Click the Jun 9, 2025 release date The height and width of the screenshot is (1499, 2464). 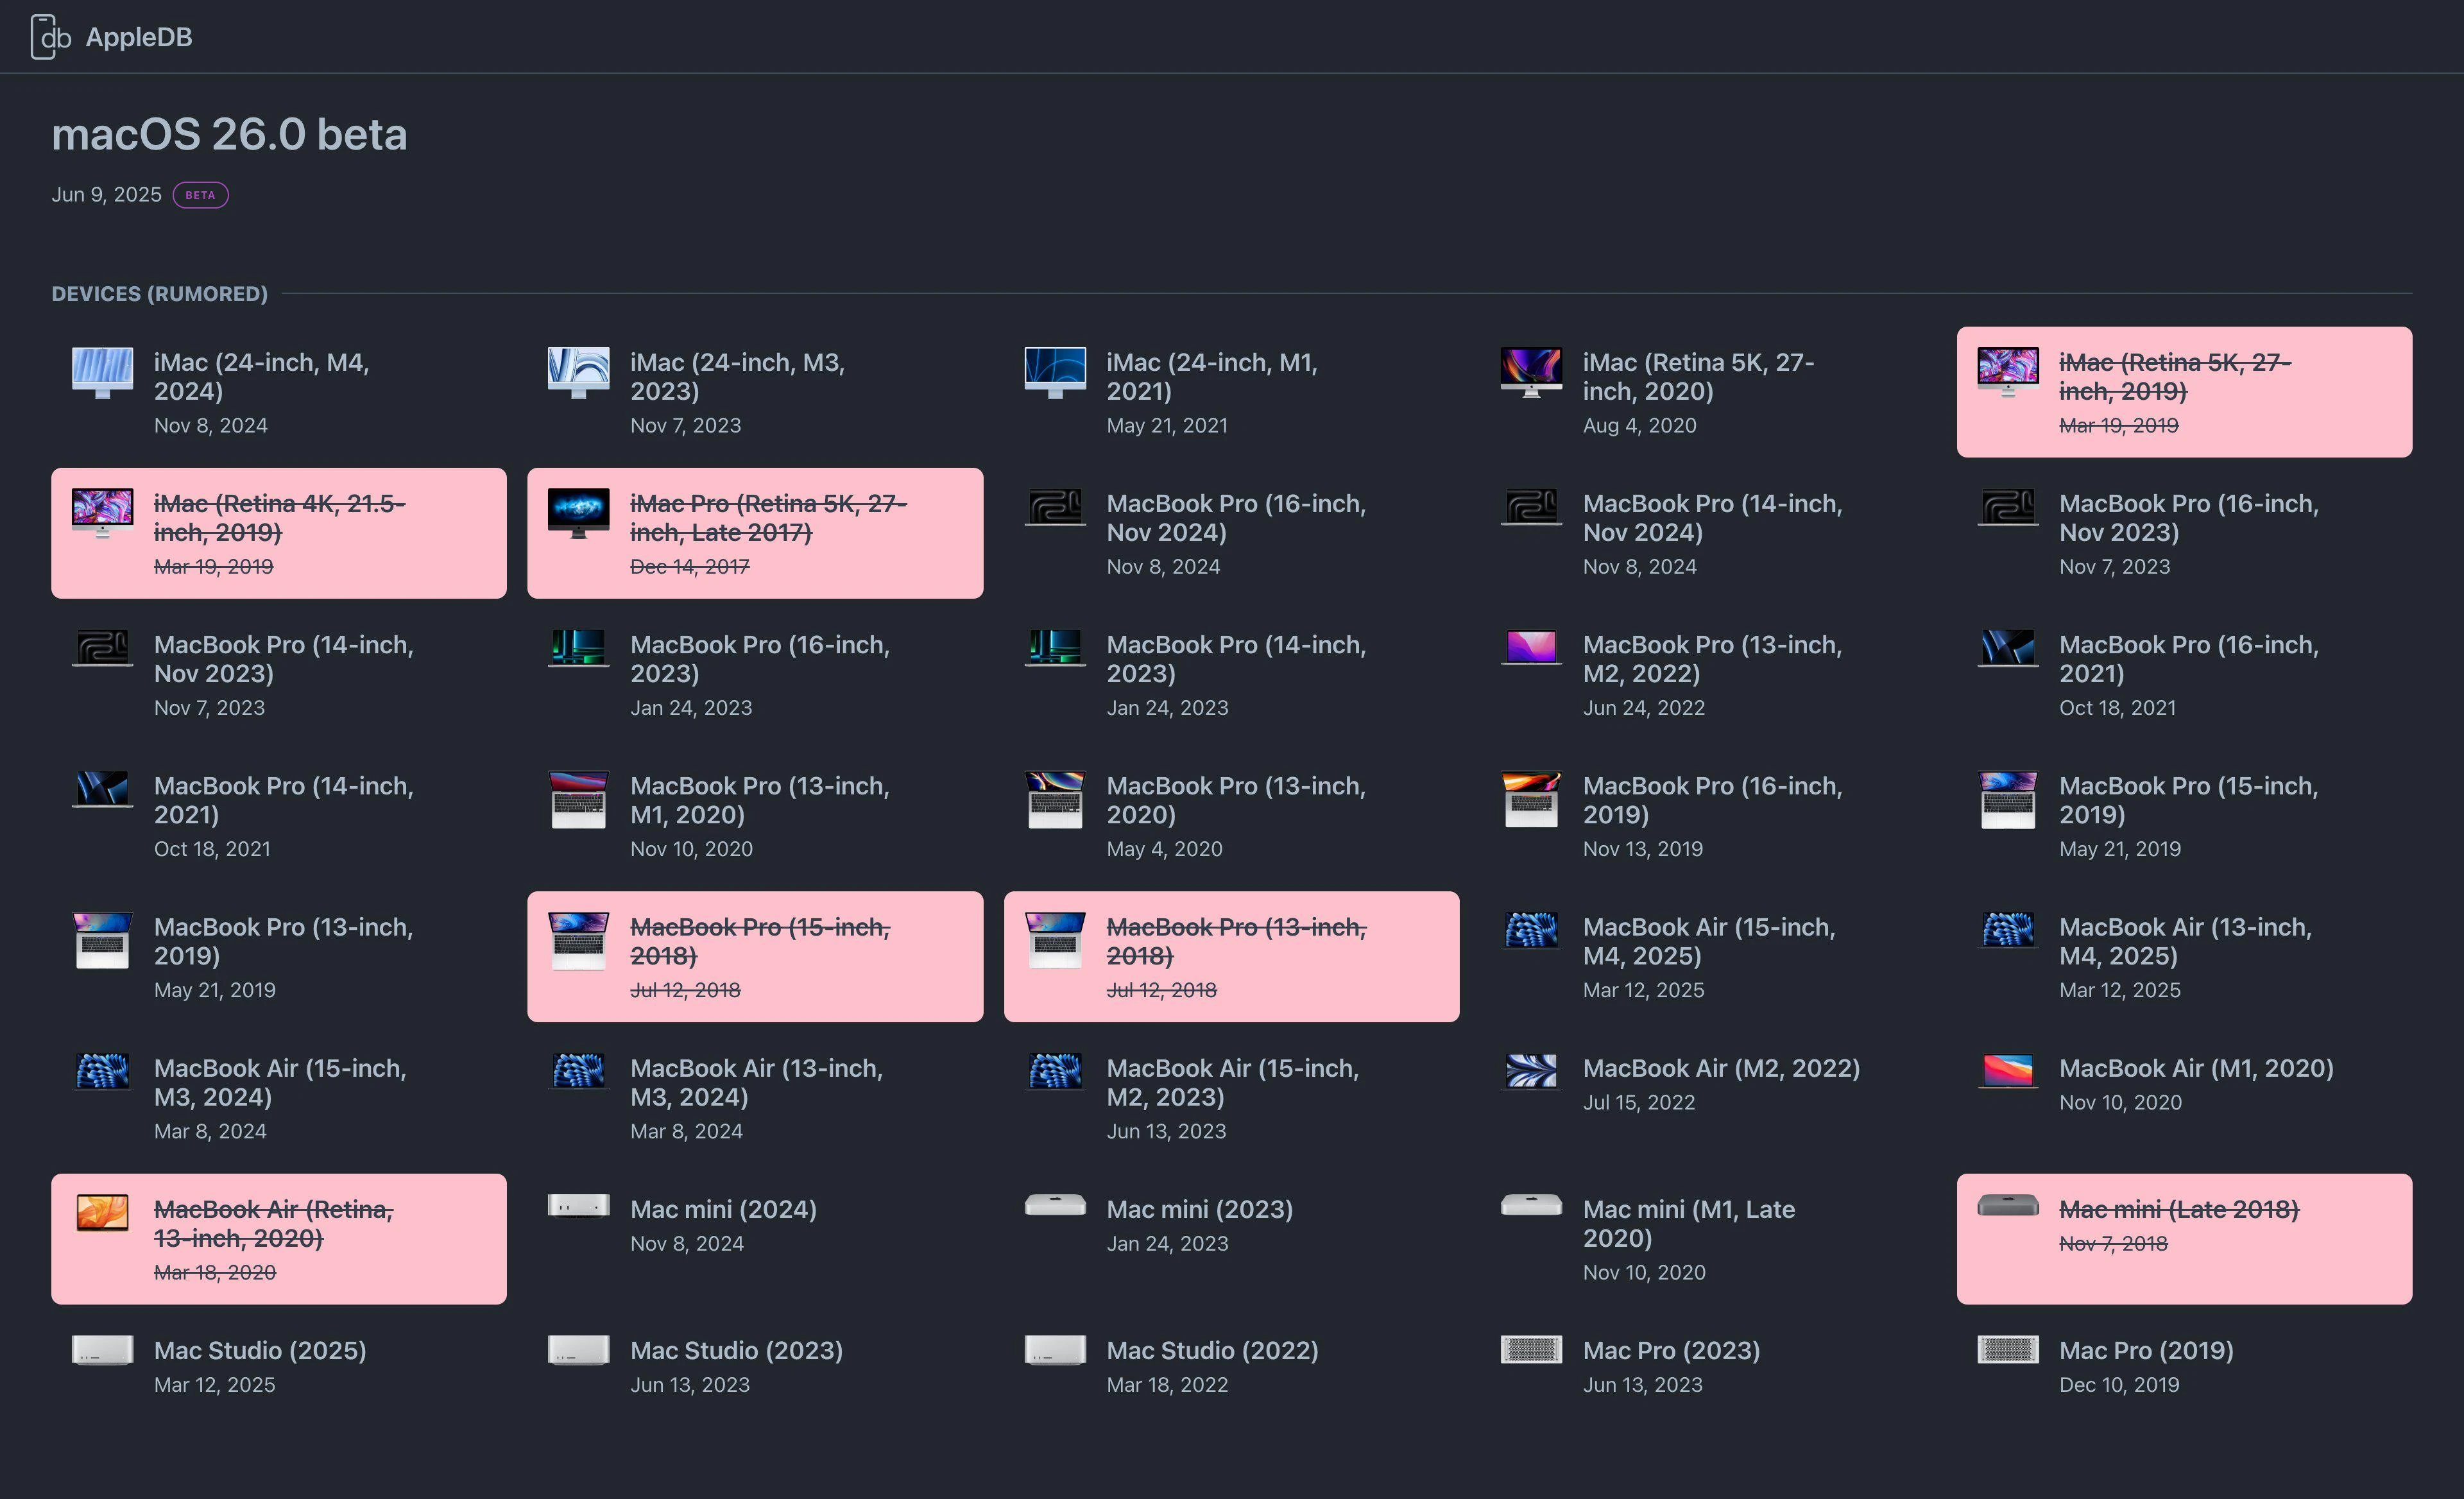pyautogui.click(x=106, y=195)
